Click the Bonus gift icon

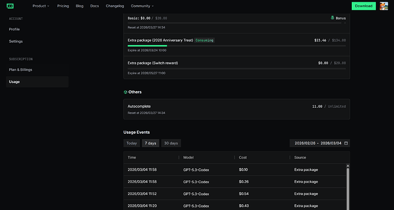tap(332, 18)
